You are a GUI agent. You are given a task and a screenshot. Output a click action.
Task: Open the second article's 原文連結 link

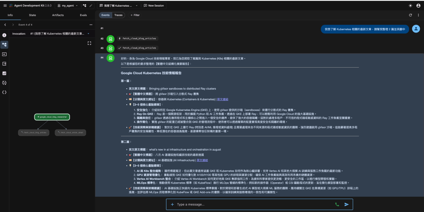pos(202,160)
